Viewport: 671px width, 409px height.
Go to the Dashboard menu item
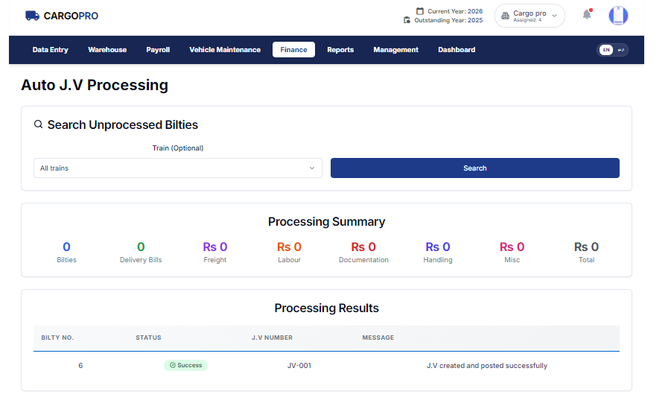[x=457, y=50]
